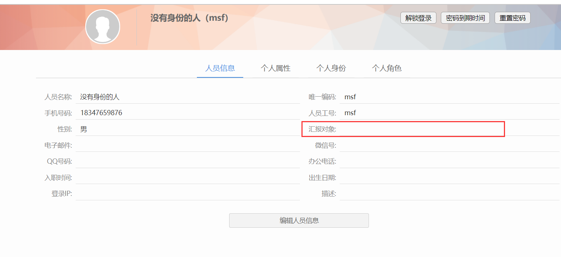
Task: Click the empty 出生日期 field
Action: pyautogui.click(x=449, y=177)
